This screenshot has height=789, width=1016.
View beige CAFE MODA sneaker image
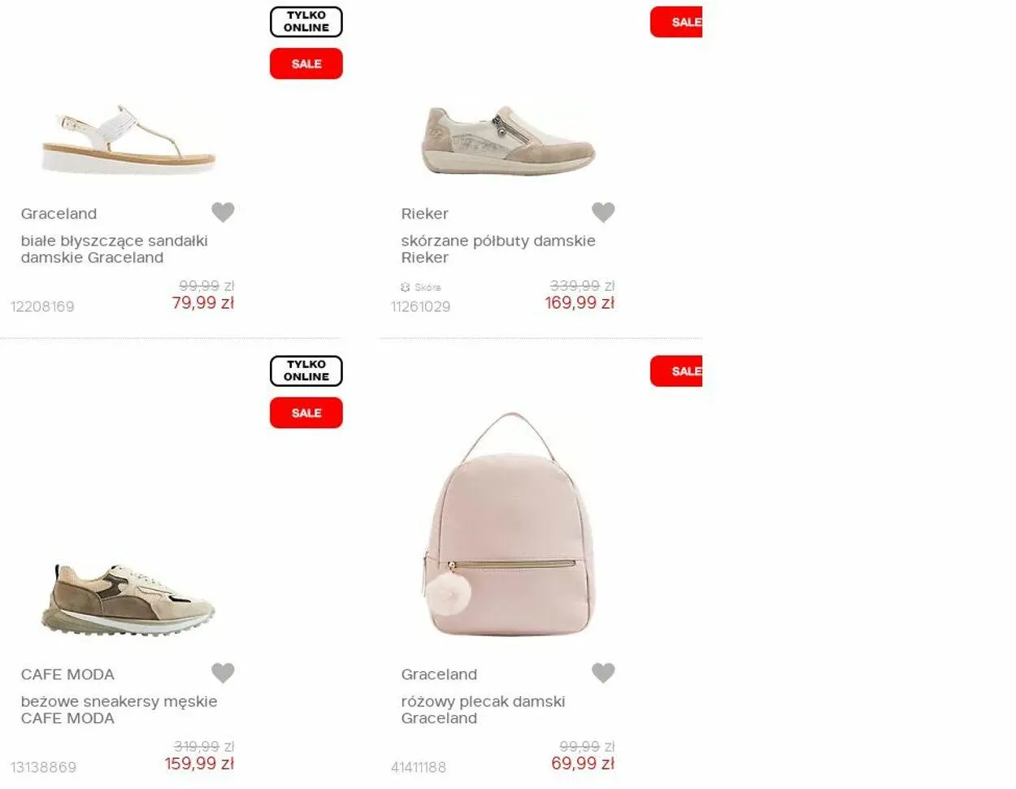click(x=128, y=600)
